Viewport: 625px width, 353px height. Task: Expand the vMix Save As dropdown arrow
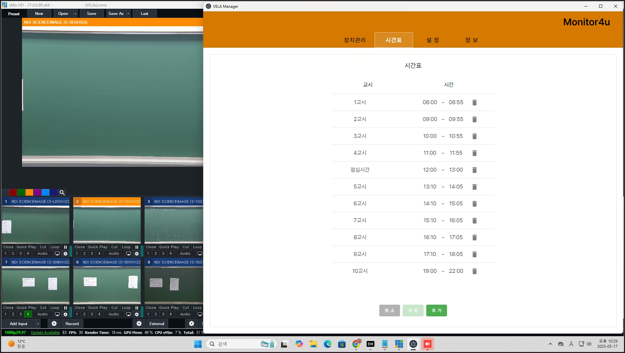click(128, 14)
